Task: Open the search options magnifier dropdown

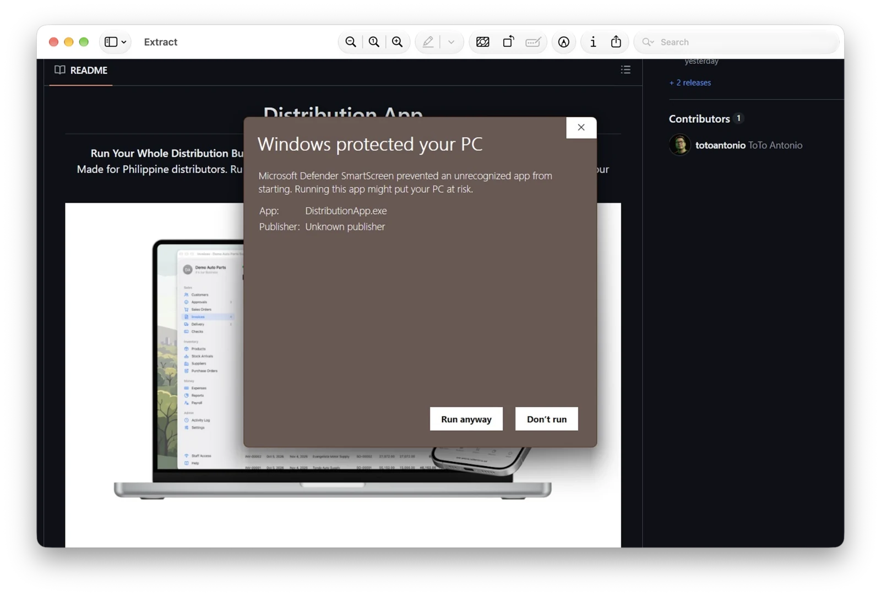Action: point(648,42)
